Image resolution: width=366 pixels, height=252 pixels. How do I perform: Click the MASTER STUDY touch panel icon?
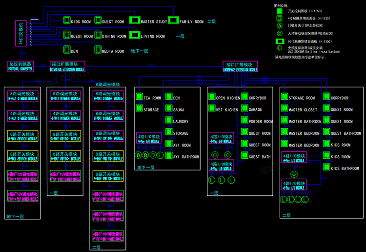tap(134, 21)
